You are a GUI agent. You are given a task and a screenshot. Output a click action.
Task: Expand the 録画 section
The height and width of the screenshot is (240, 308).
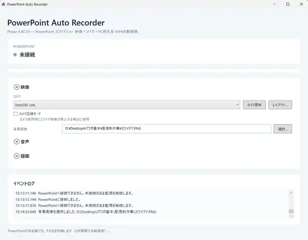[17, 156]
